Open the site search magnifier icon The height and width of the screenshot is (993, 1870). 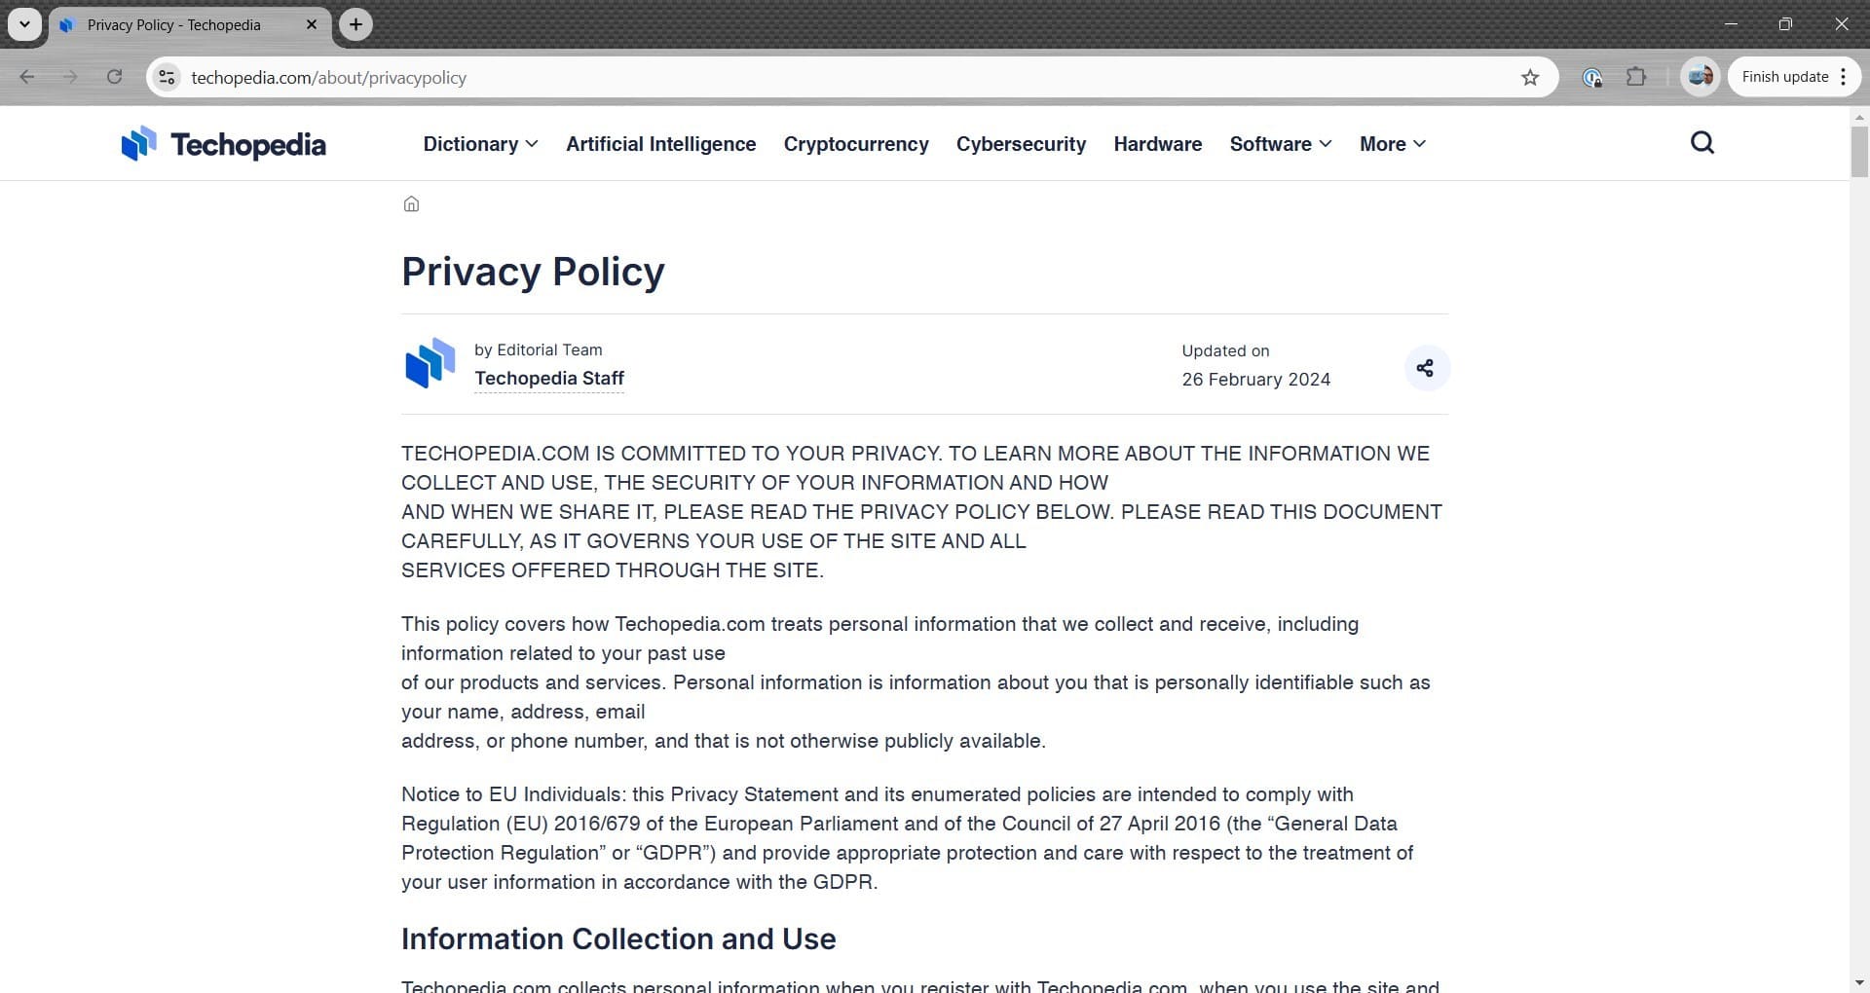click(1702, 143)
